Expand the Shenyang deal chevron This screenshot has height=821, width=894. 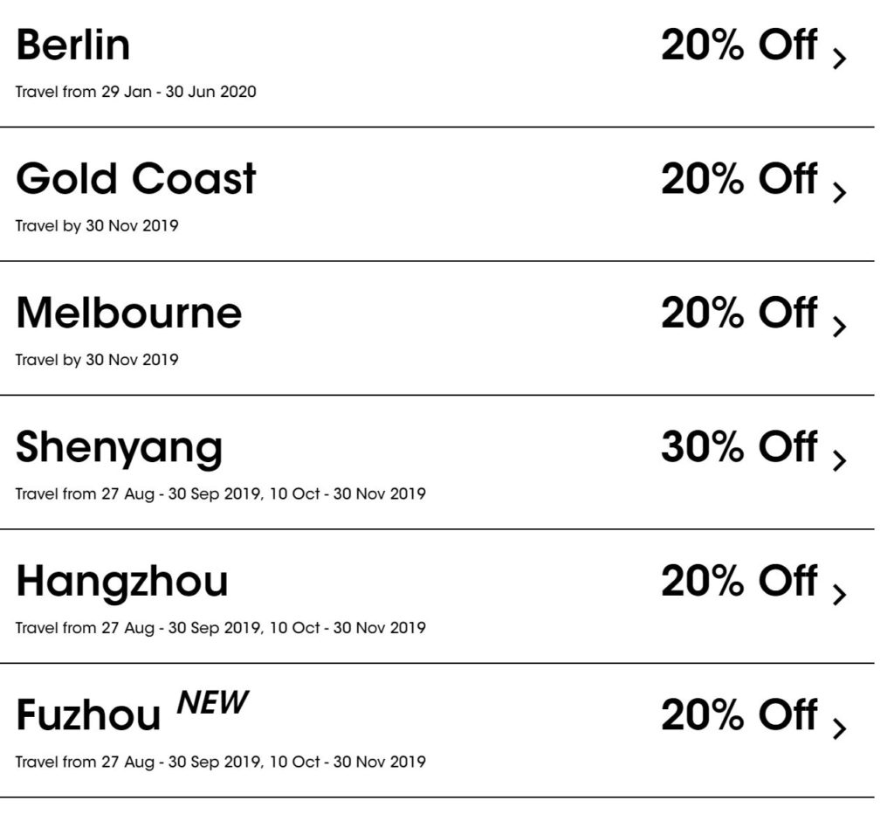839,461
